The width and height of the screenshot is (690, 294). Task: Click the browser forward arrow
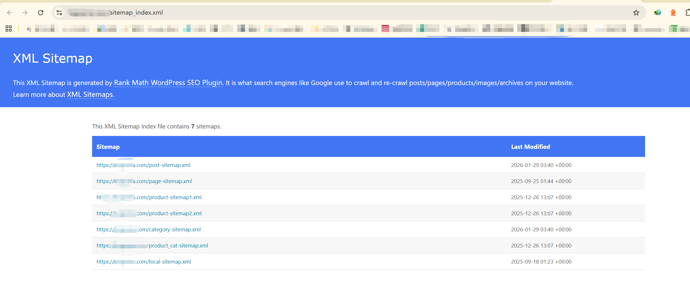25,13
